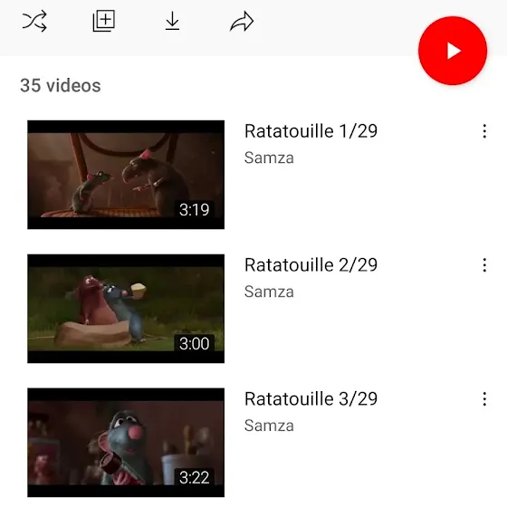Play all with red play button
This screenshot has width=507, height=507.
(453, 51)
